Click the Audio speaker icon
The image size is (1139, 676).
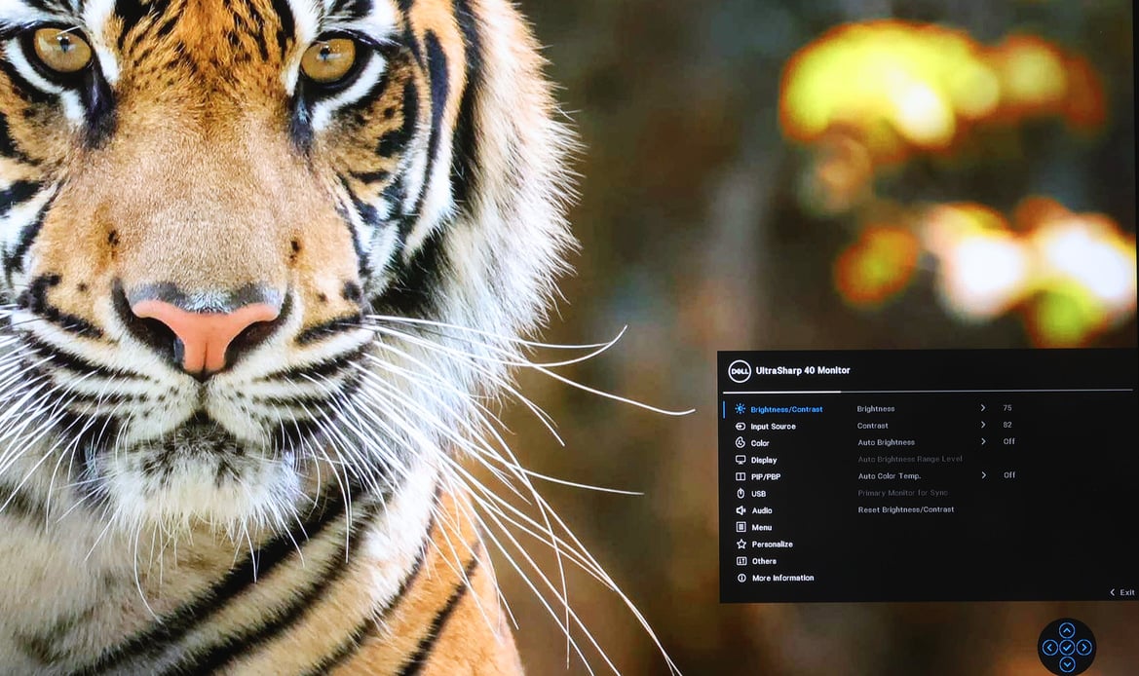740,510
